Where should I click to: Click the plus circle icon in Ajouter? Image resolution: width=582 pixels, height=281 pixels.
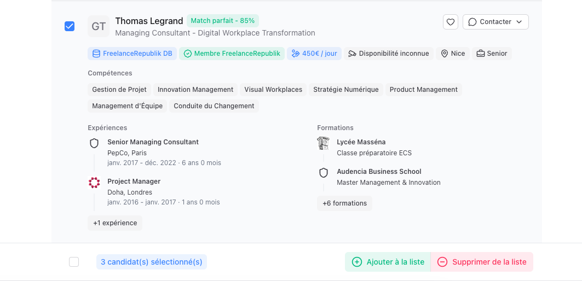pyautogui.click(x=356, y=262)
